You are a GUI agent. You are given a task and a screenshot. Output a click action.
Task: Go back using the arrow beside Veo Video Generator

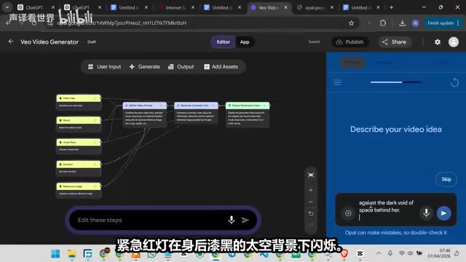(x=11, y=41)
